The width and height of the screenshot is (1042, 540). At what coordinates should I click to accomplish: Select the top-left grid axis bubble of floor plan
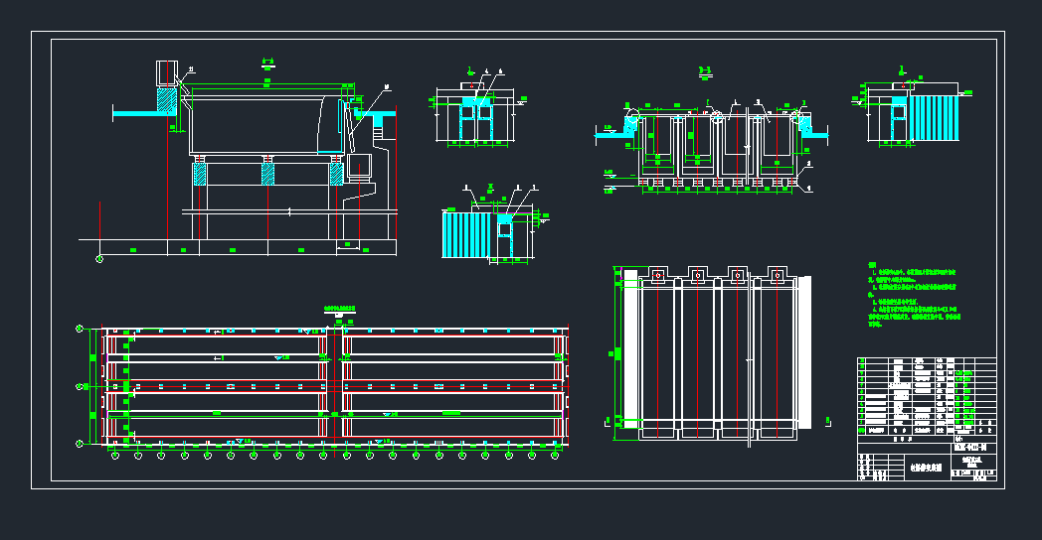coord(80,329)
